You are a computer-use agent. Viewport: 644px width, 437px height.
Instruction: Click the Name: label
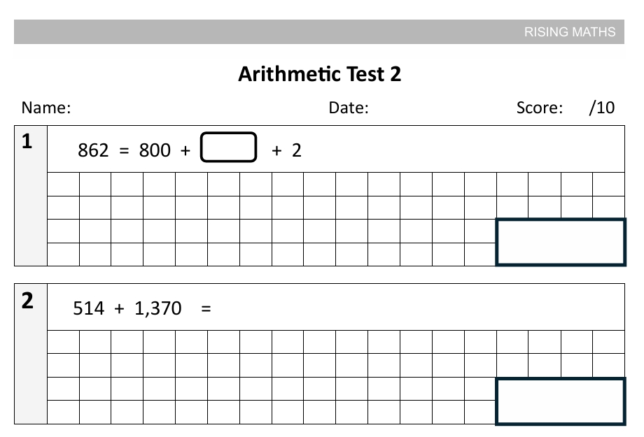point(46,108)
